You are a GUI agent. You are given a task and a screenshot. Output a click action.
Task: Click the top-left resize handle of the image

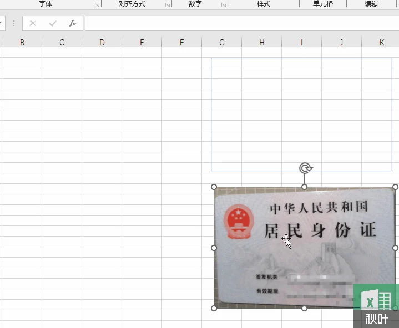tap(214, 187)
